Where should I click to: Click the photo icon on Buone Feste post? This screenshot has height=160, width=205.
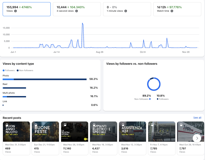click(x=36, y=125)
